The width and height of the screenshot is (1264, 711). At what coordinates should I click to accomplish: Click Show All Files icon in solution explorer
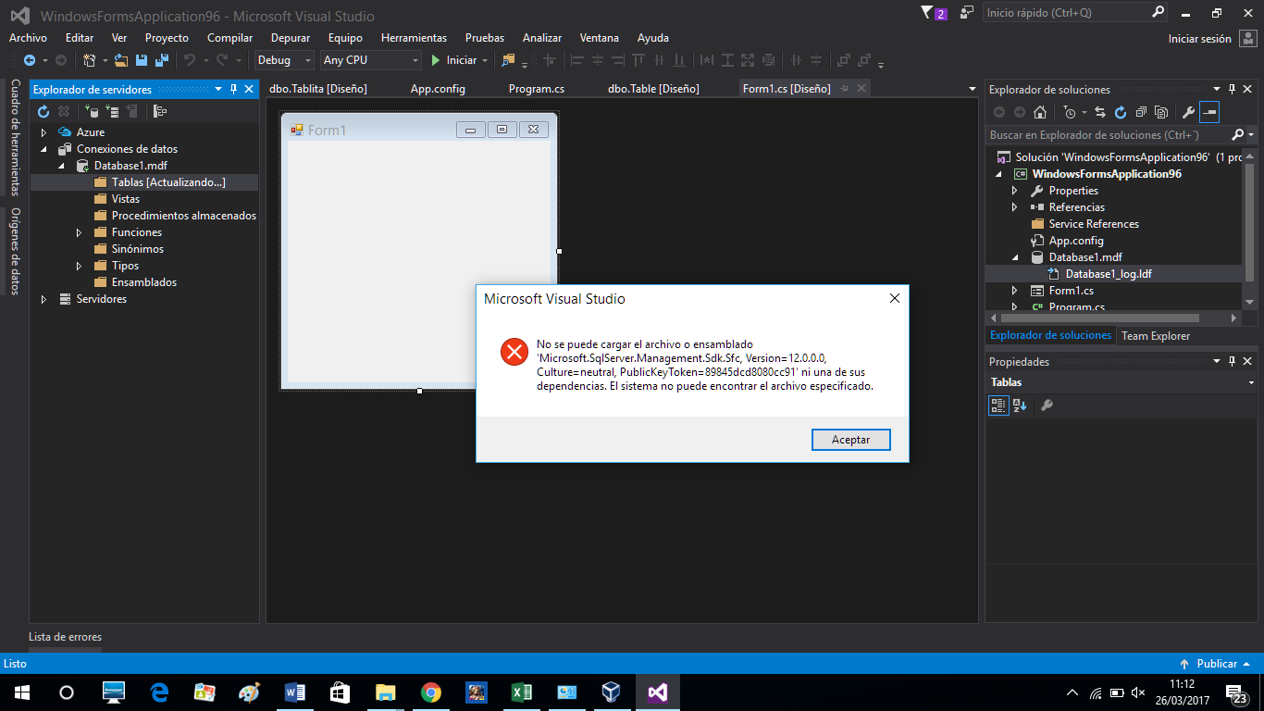tap(1160, 112)
